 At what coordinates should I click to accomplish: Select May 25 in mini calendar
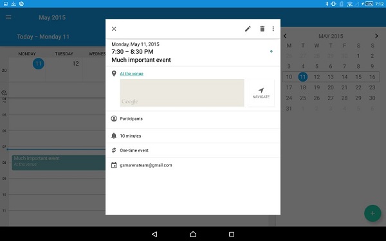tap(303, 98)
